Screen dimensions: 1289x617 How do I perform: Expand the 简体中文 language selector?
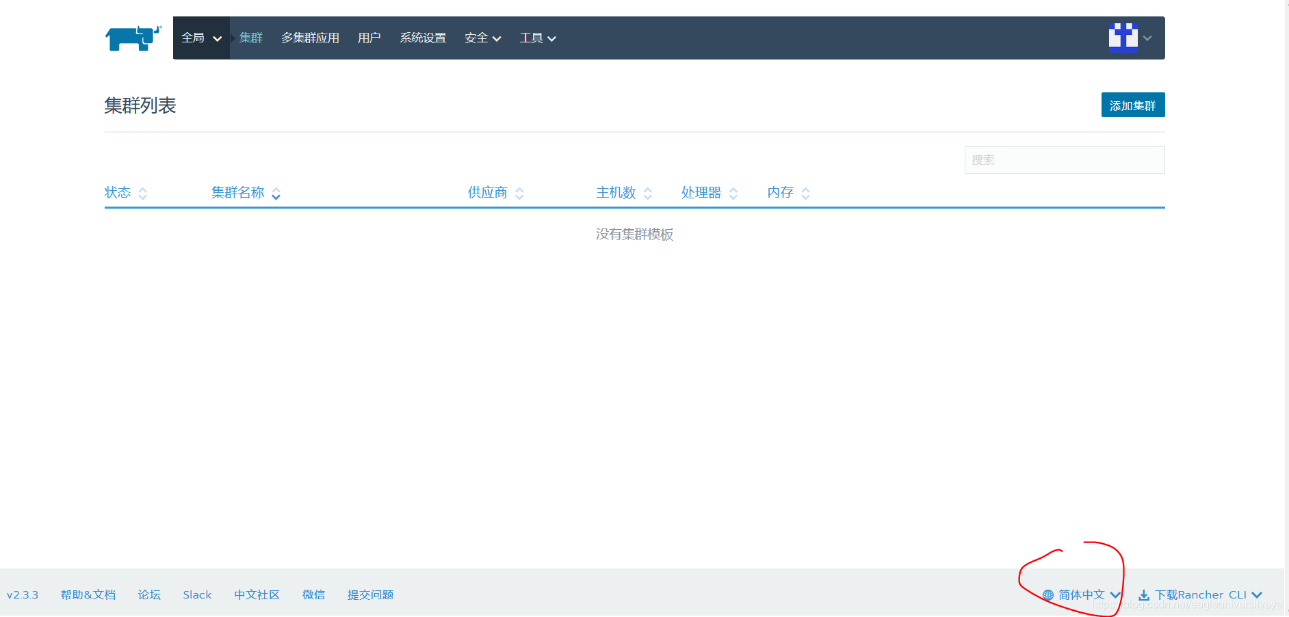pos(1082,595)
